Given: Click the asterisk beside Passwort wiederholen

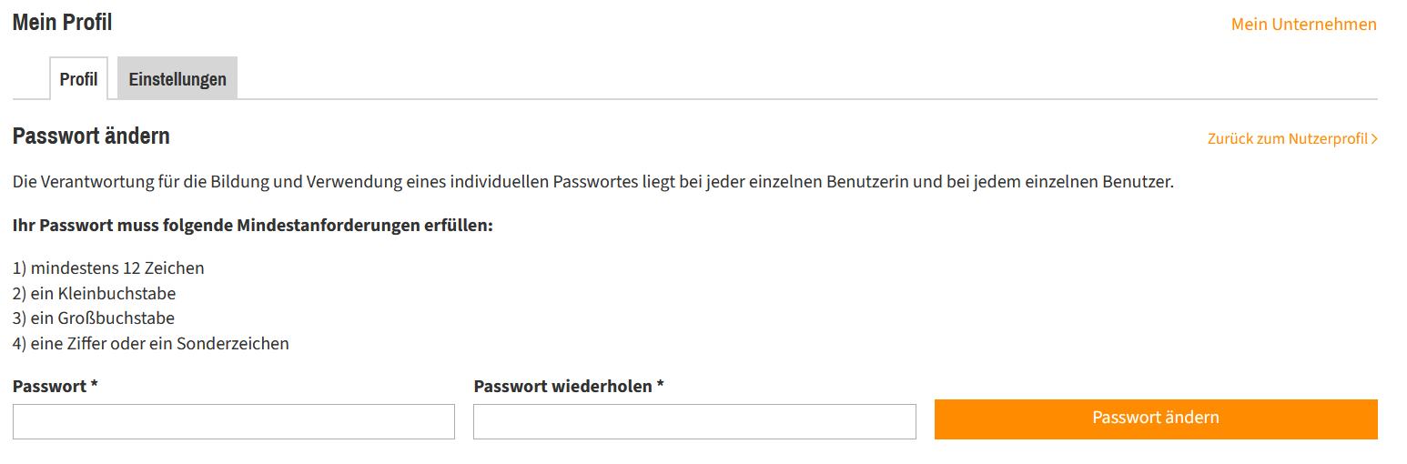Looking at the screenshot, I should coord(661,386).
